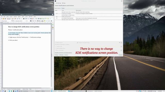Open the Tools menu in Writer
The height and width of the screenshot is (92, 165).
coord(27,17)
